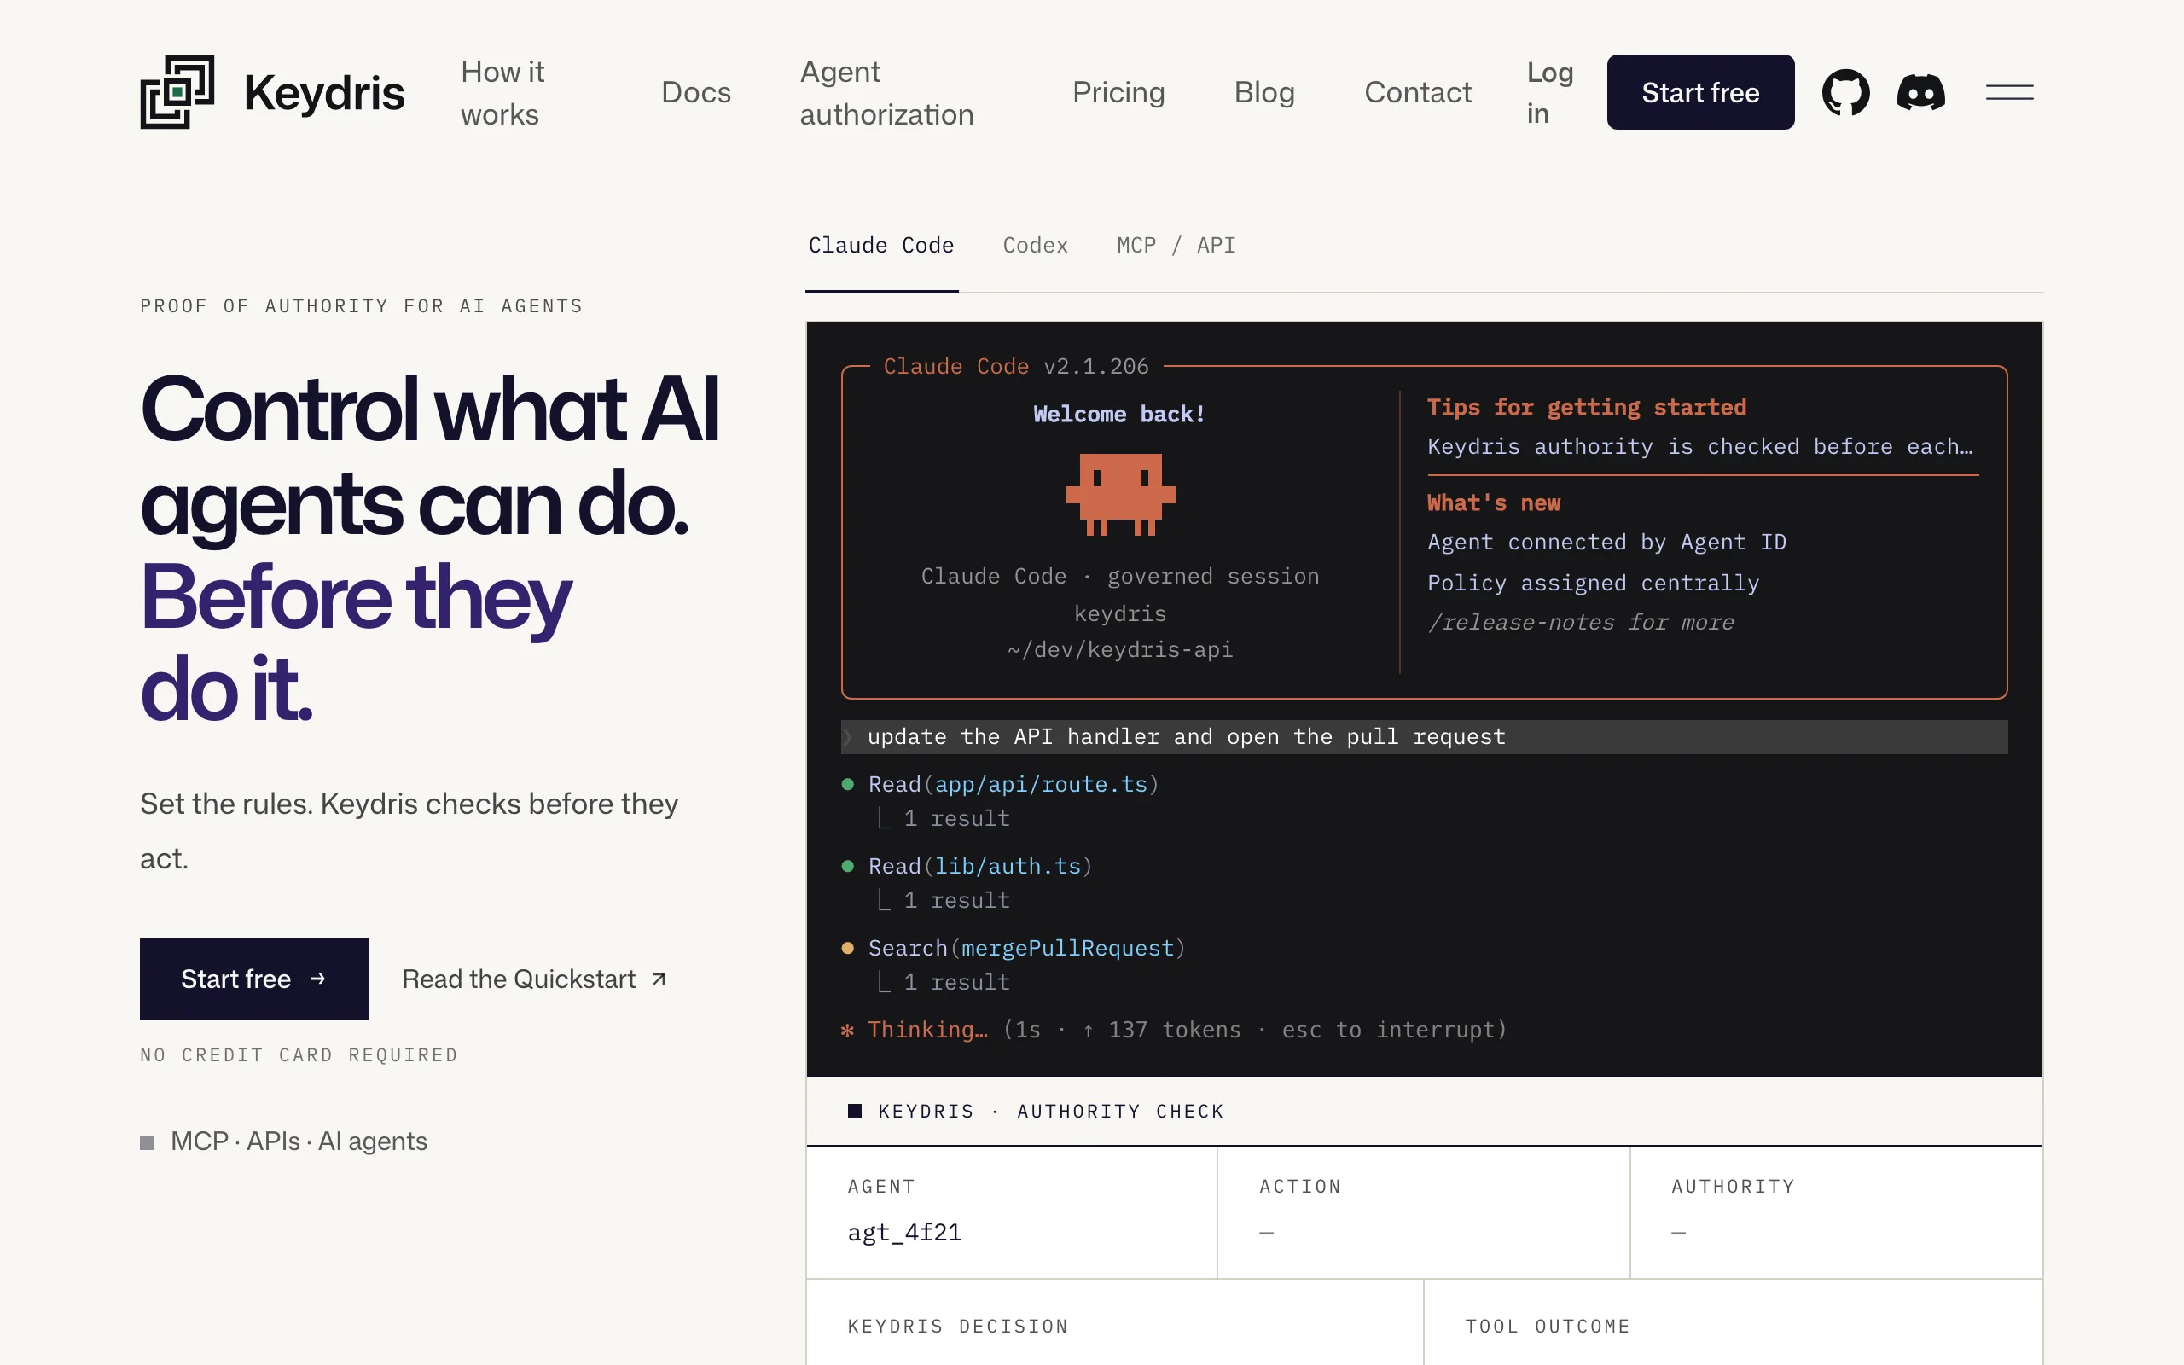Click Log in
The height and width of the screenshot is (1365, 2184).
[1549, 93]
